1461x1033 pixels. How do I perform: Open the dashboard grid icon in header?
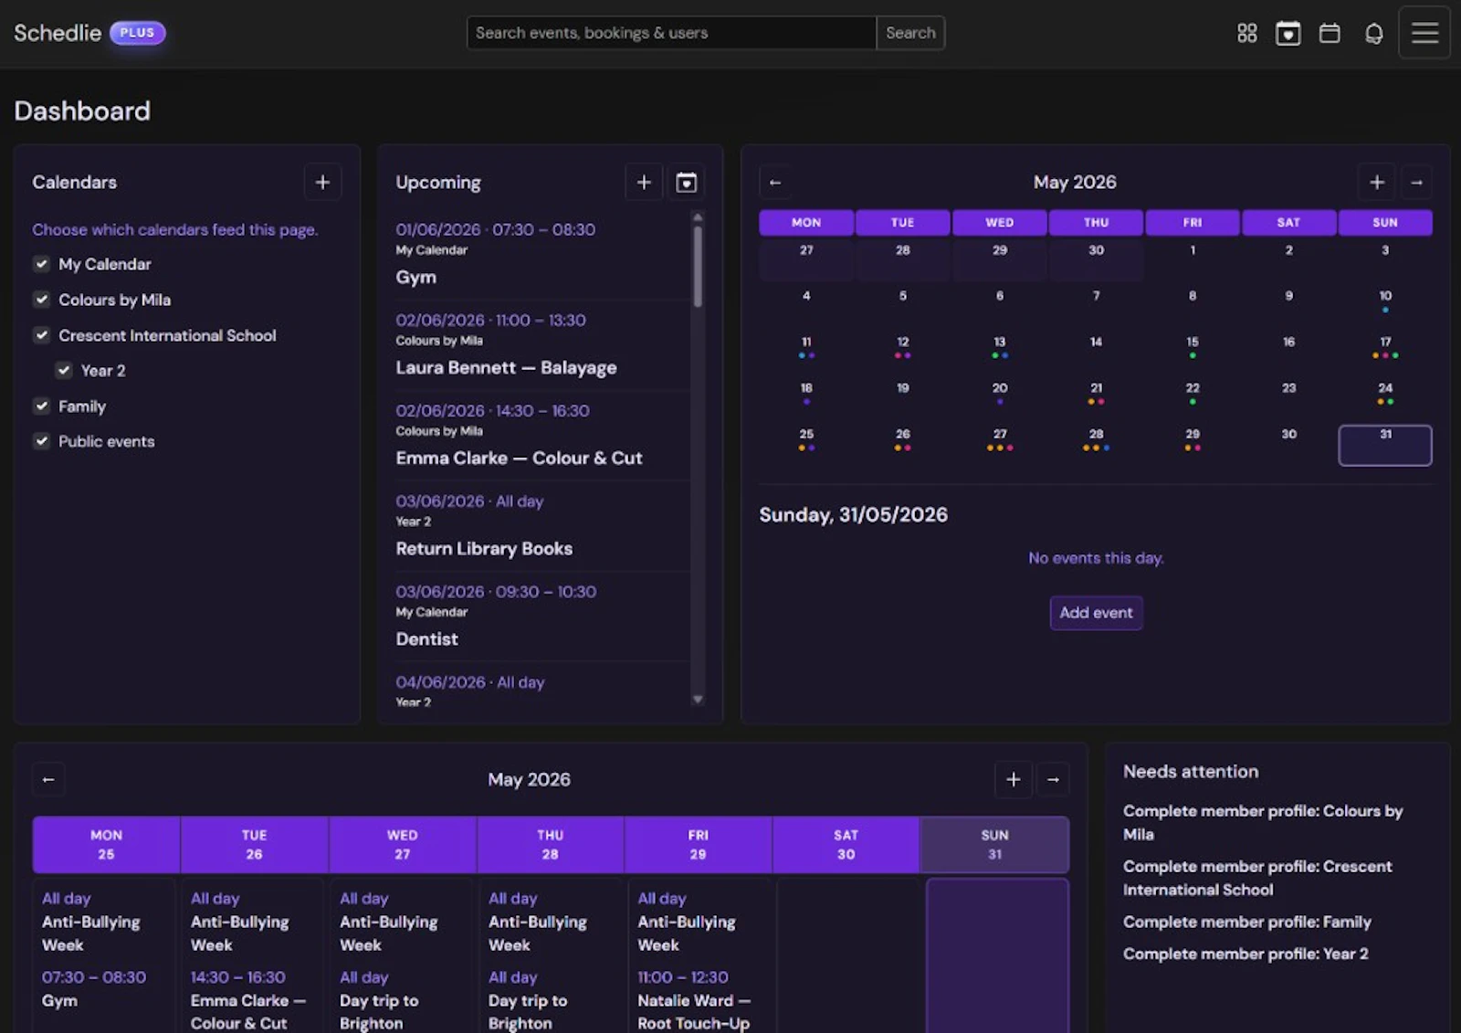[x=1246, y=34]
